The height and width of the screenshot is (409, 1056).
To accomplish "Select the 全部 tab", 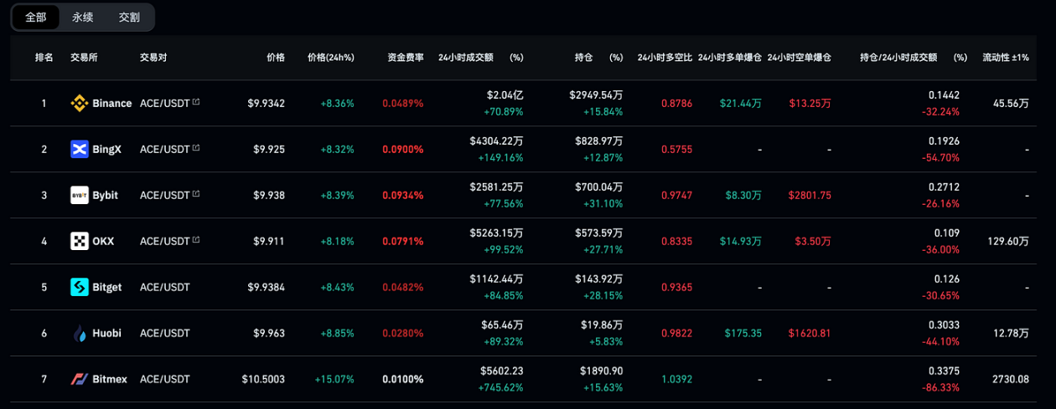I will click(36, 17).
